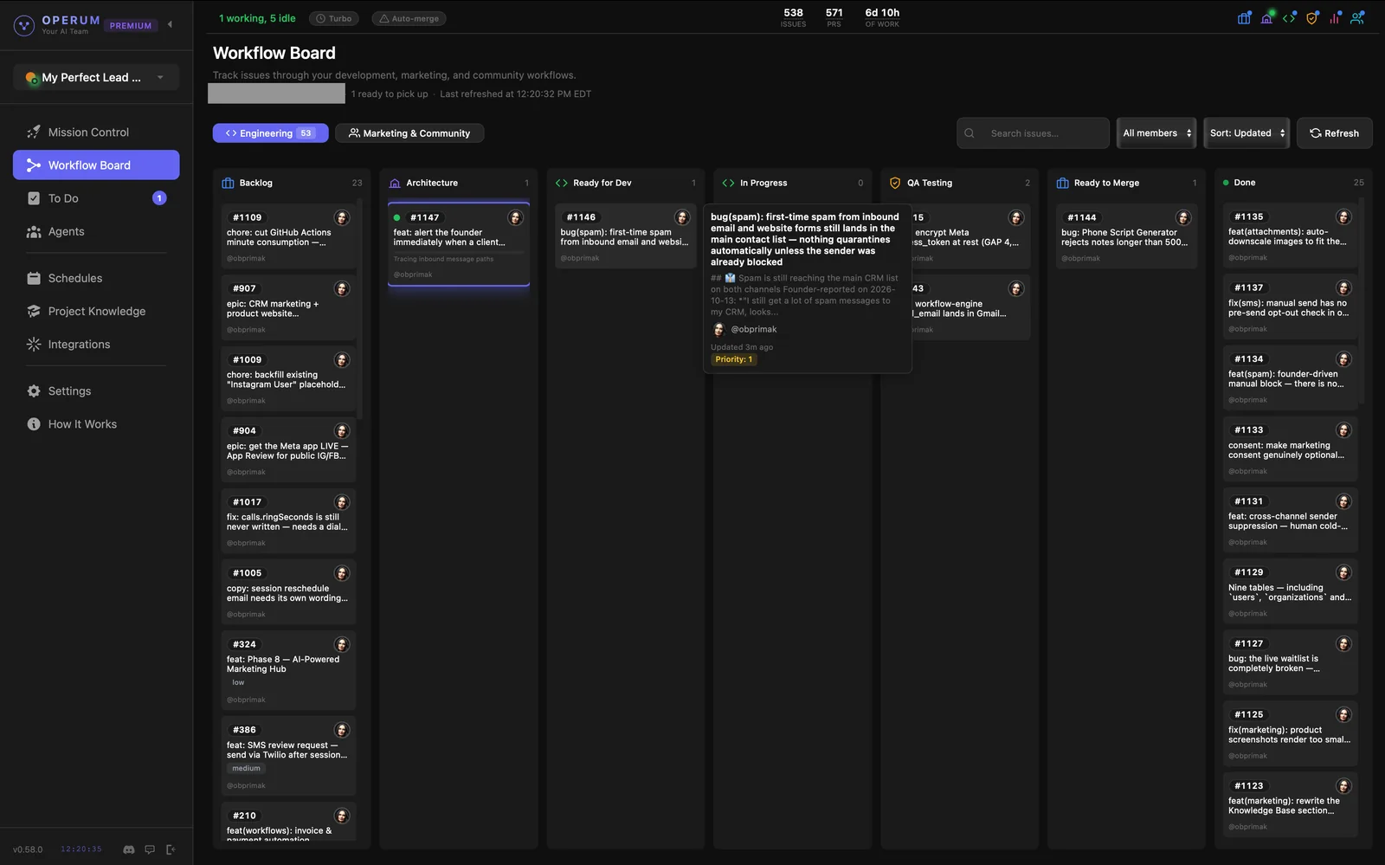Click the Refresh button
1385x865 pixels.
[x=1334, y=133]
